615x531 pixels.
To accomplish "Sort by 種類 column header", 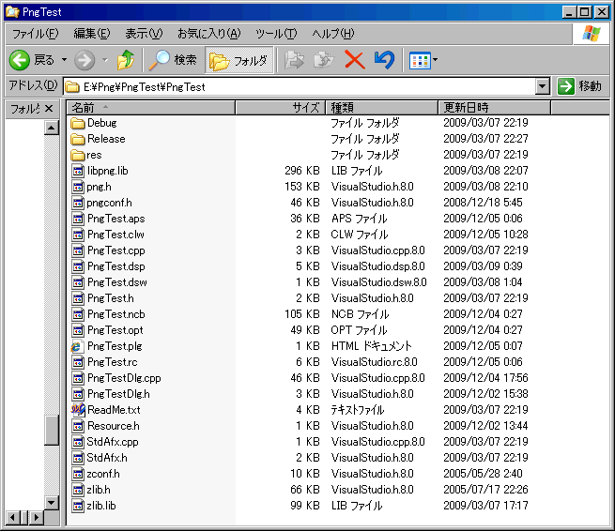I will tap(381, 107).
